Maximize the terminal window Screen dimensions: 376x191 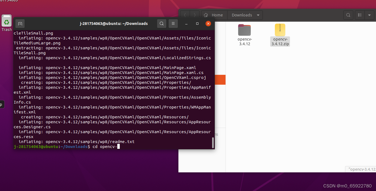(x=197, y=24)
